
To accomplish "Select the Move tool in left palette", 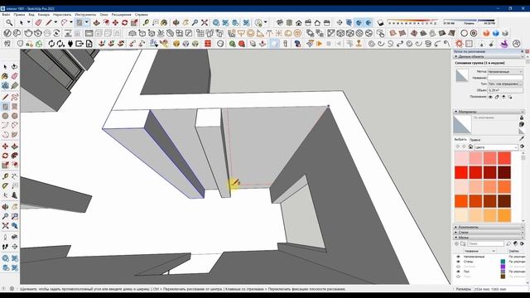I will click(x=5, y=147).
